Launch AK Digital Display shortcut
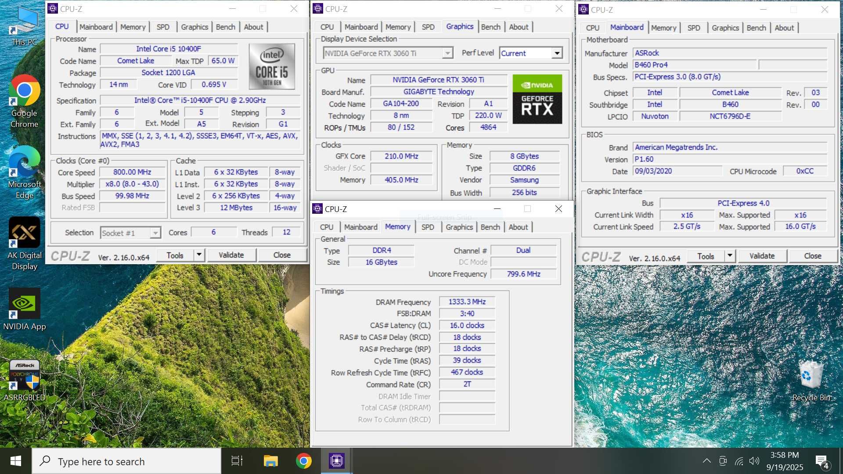Viewport: 843px width, 474px height. [x=25, y=244]
